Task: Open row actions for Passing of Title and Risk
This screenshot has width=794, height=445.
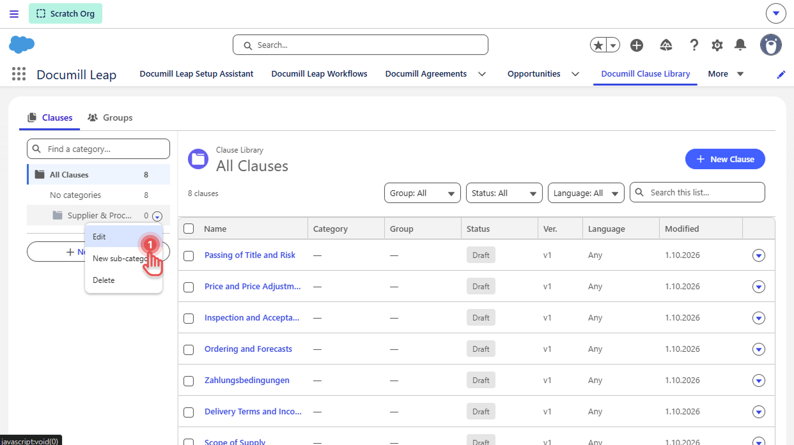Action: (x=759, y=255)
